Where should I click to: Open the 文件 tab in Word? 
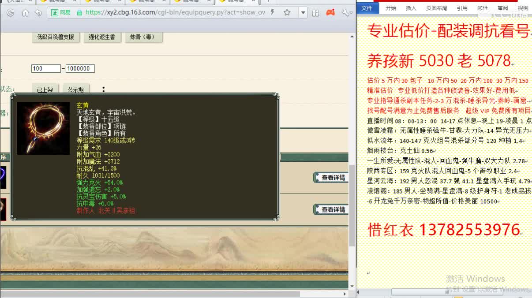click(367, 8)
